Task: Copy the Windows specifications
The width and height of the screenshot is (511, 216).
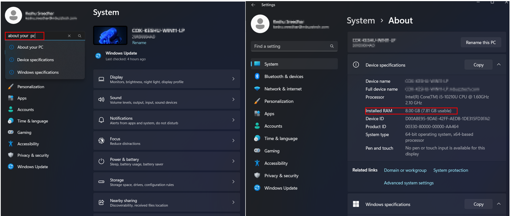Action: point(478,204)
